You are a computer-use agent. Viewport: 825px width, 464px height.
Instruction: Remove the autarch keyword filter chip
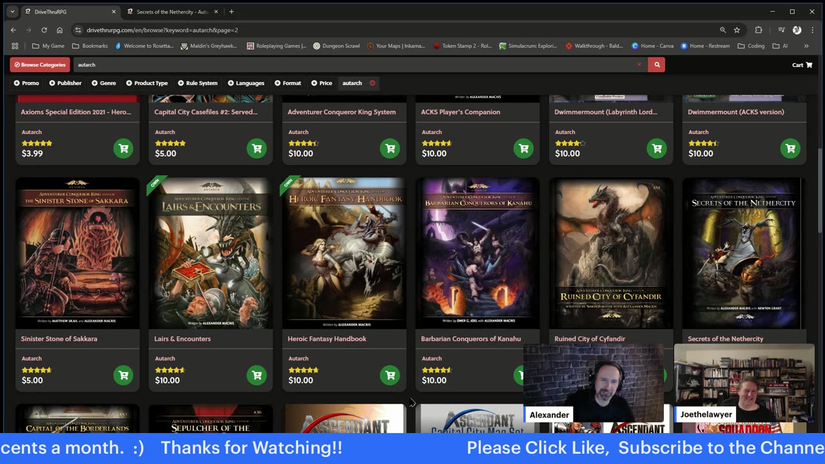372,83
